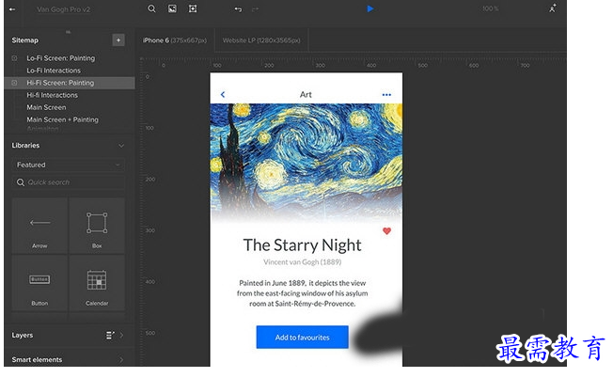Pick the Arrow element from library

coord(39,226)
